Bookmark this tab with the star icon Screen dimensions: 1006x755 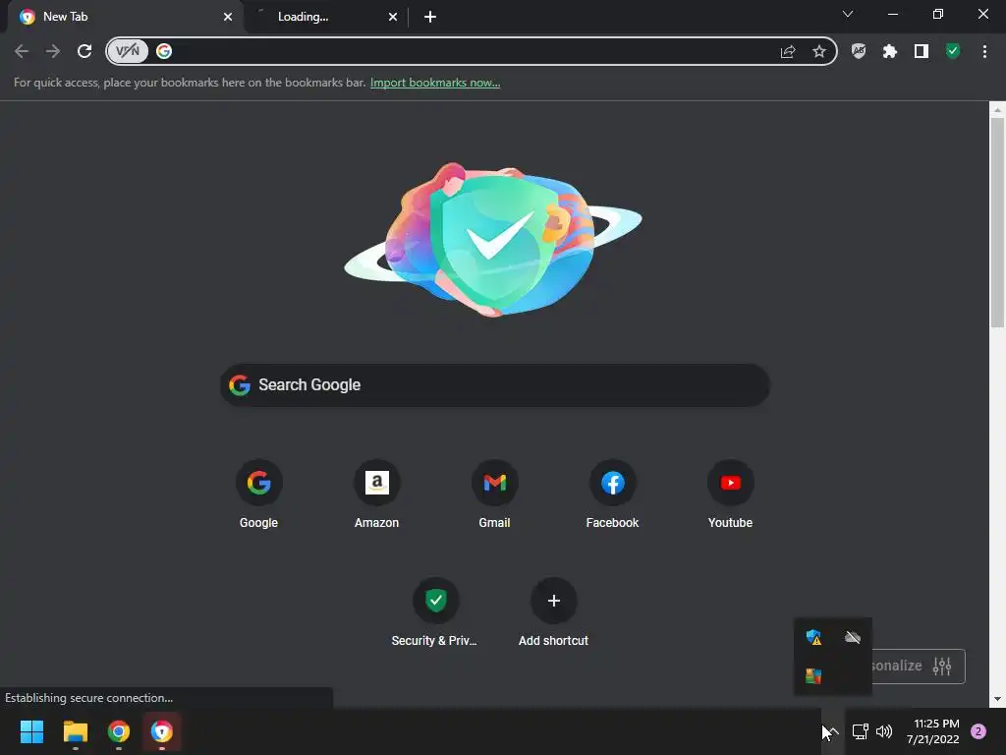click(819, 51)
